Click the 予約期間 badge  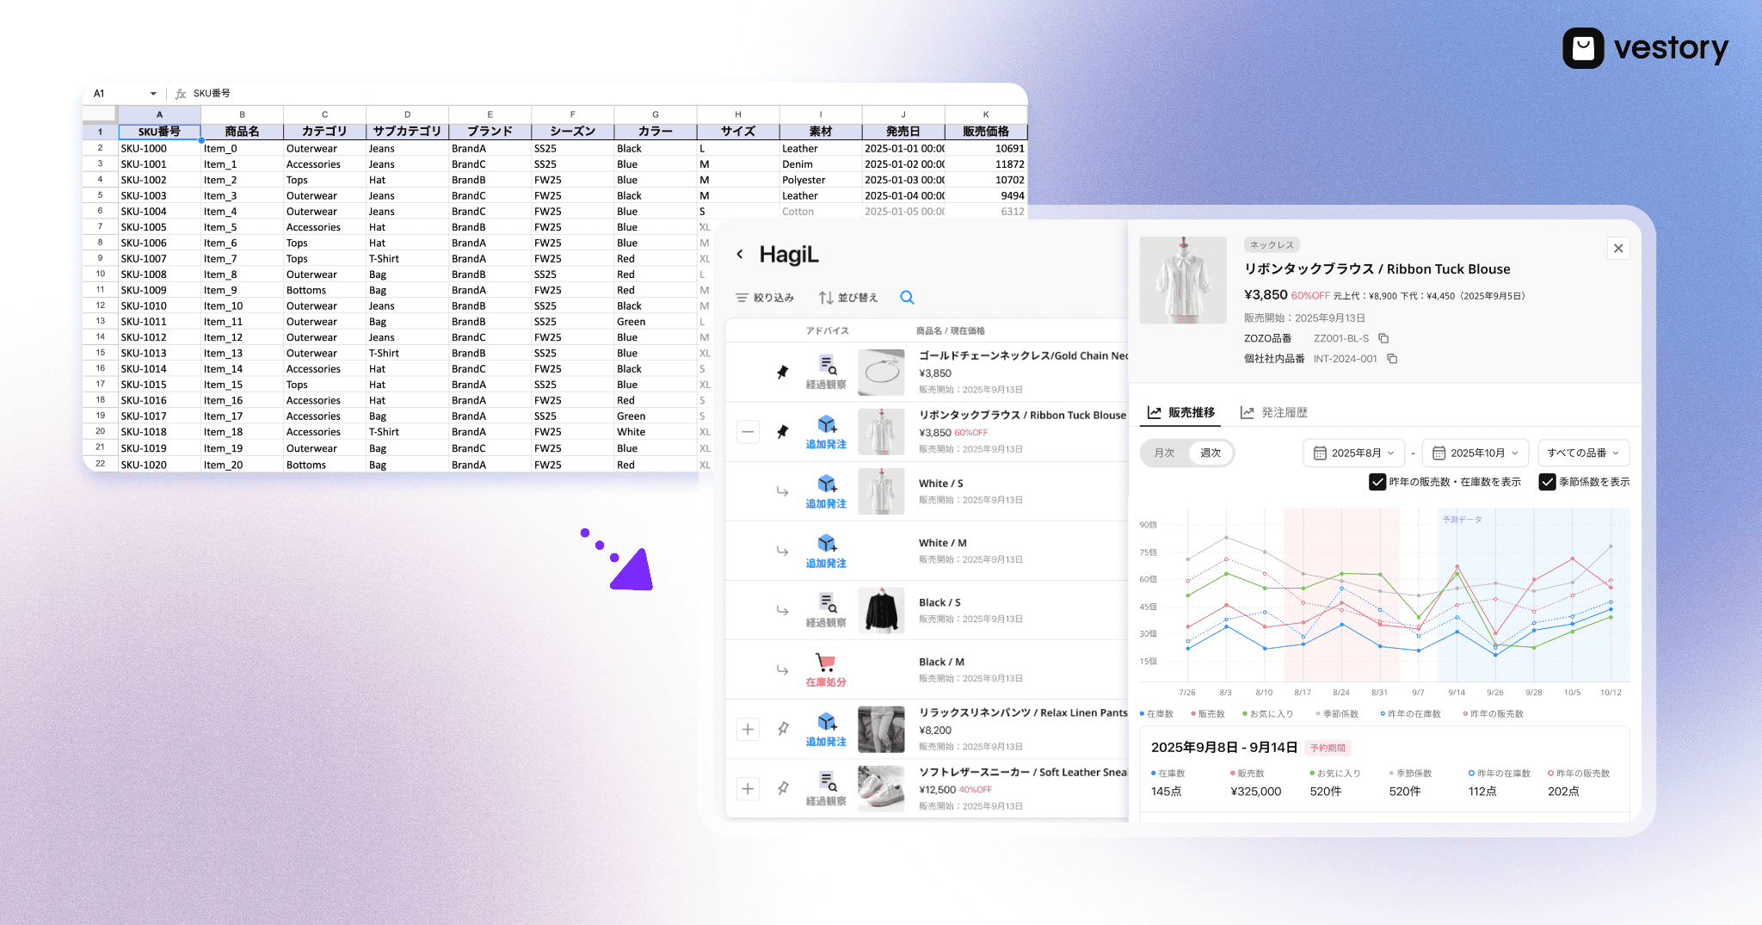click(1328, 749)
